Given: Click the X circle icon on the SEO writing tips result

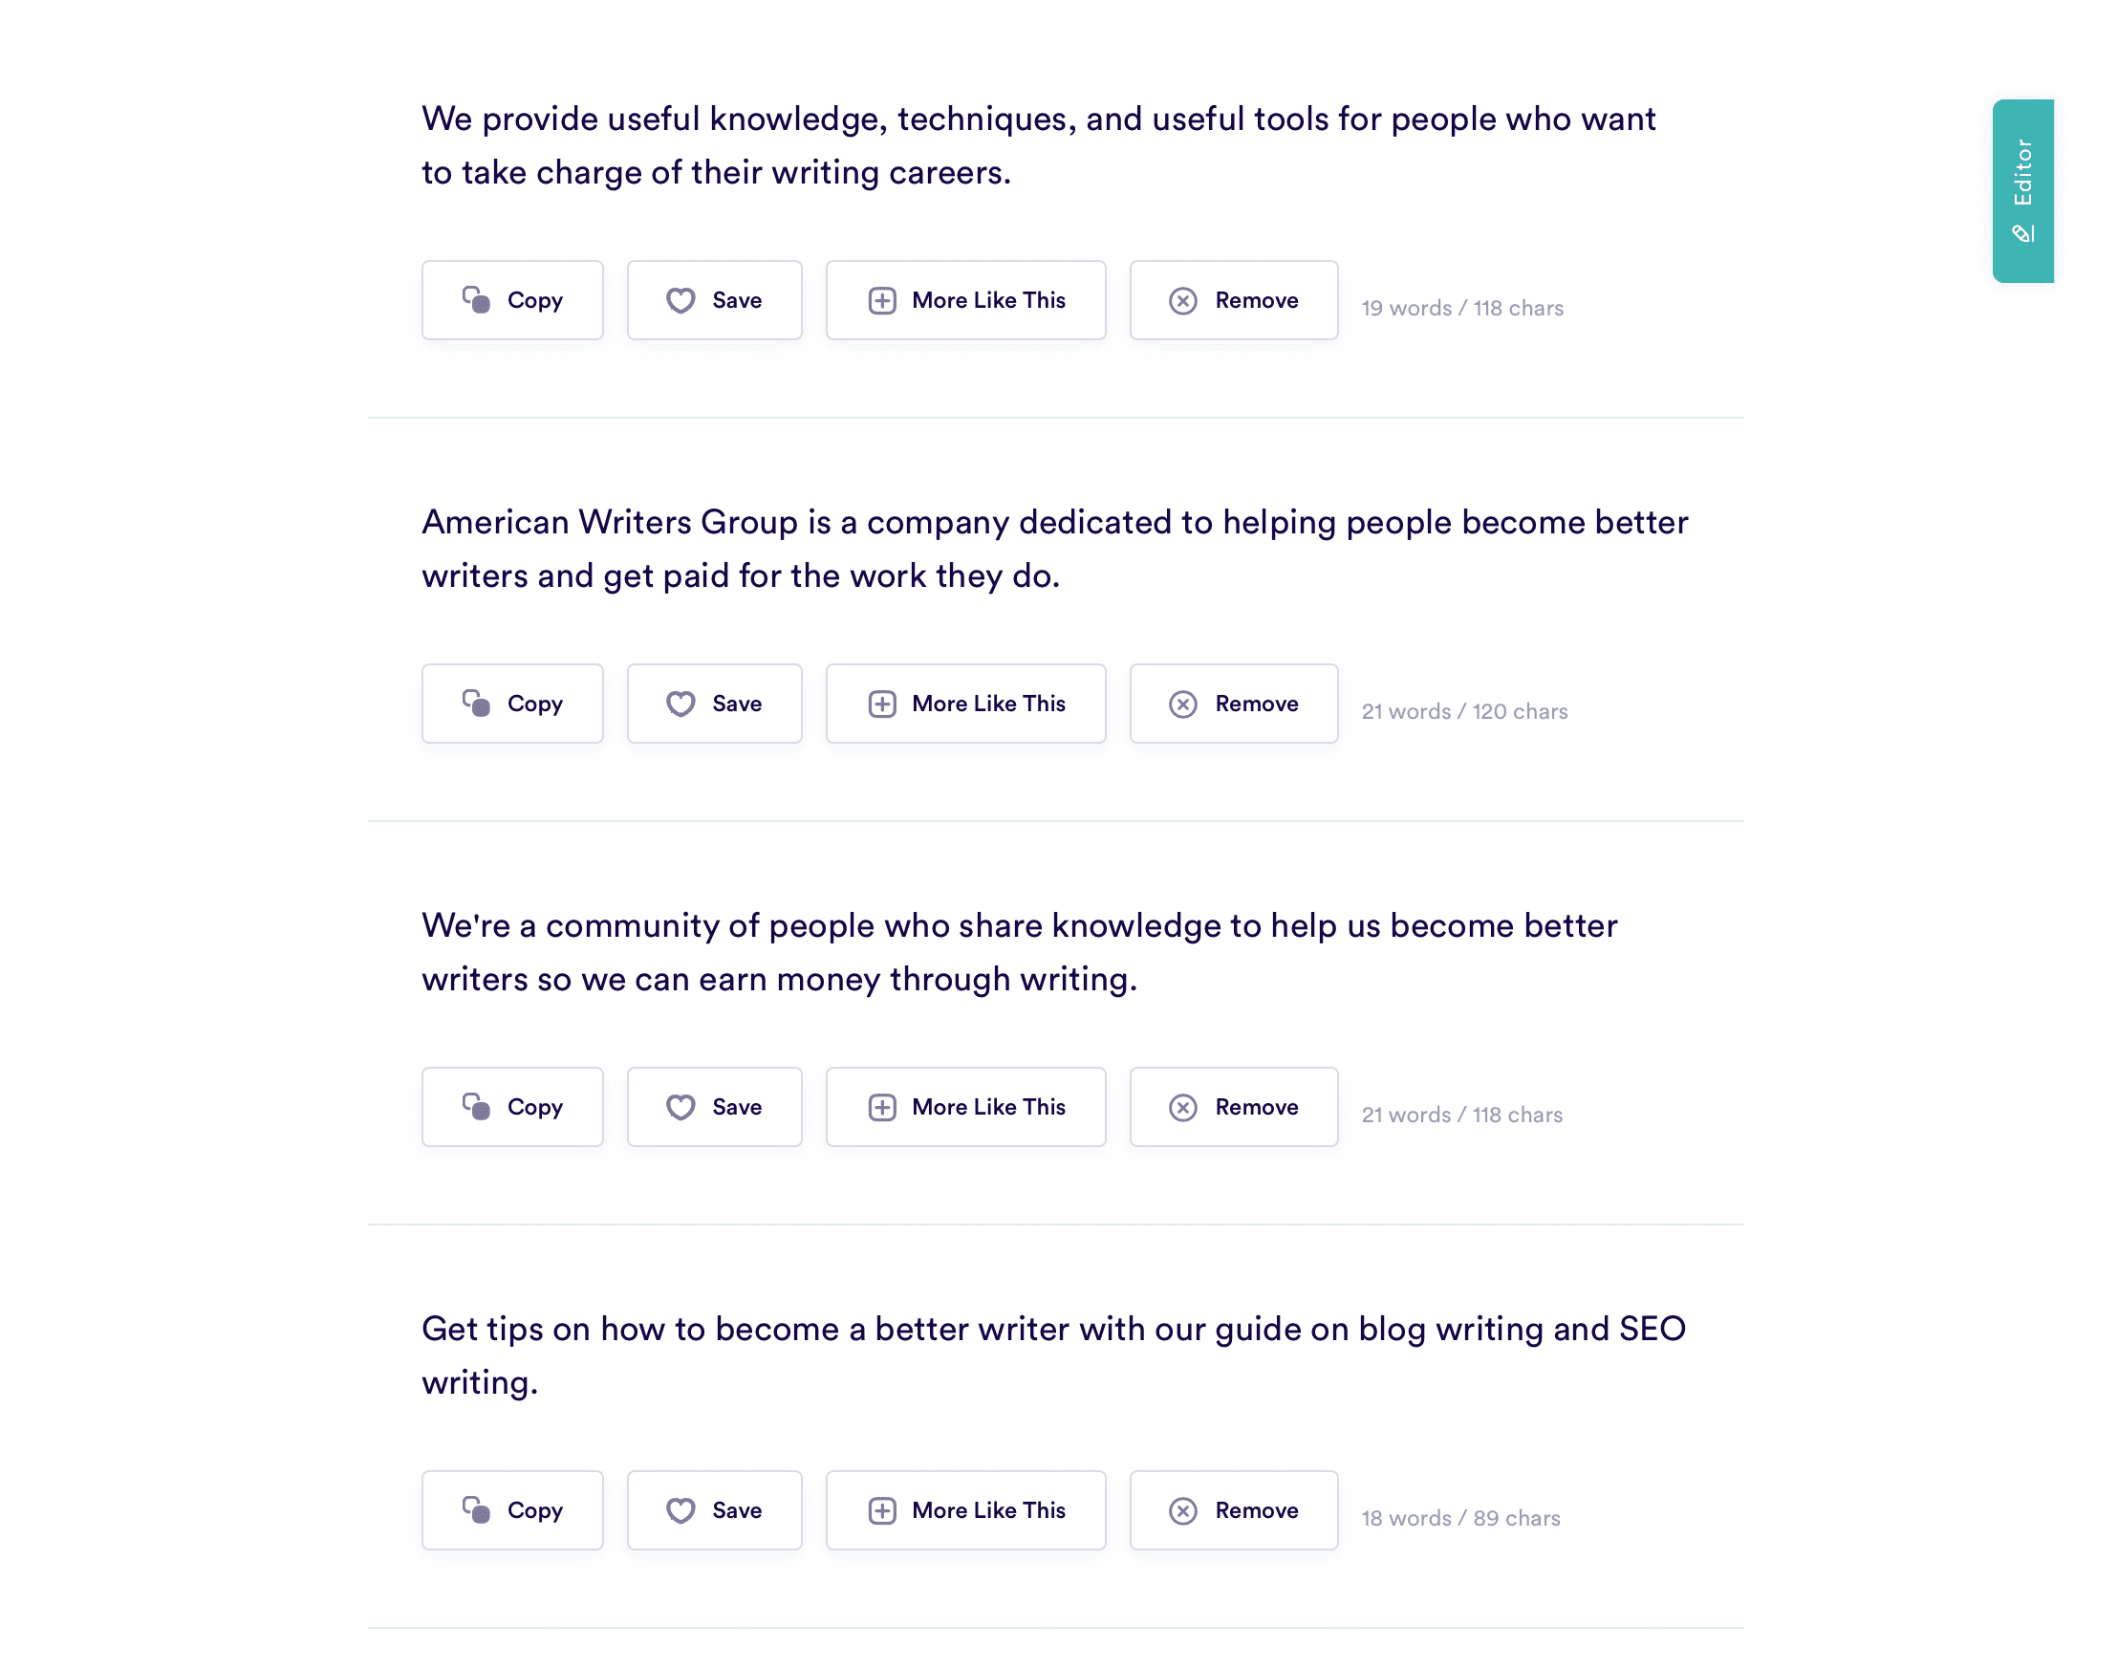Looking at the screenshot, I should point(1183,1511).
